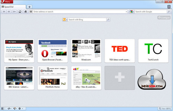Add a new speed dial entry
This screenshot has width=173, height=111.
120,78
